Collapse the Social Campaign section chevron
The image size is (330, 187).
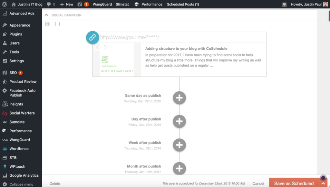click(x=46, y=15)
